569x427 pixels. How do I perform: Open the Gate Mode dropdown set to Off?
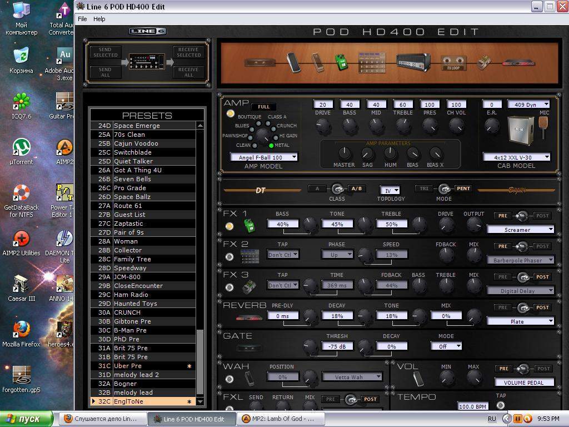click(446, 346)
